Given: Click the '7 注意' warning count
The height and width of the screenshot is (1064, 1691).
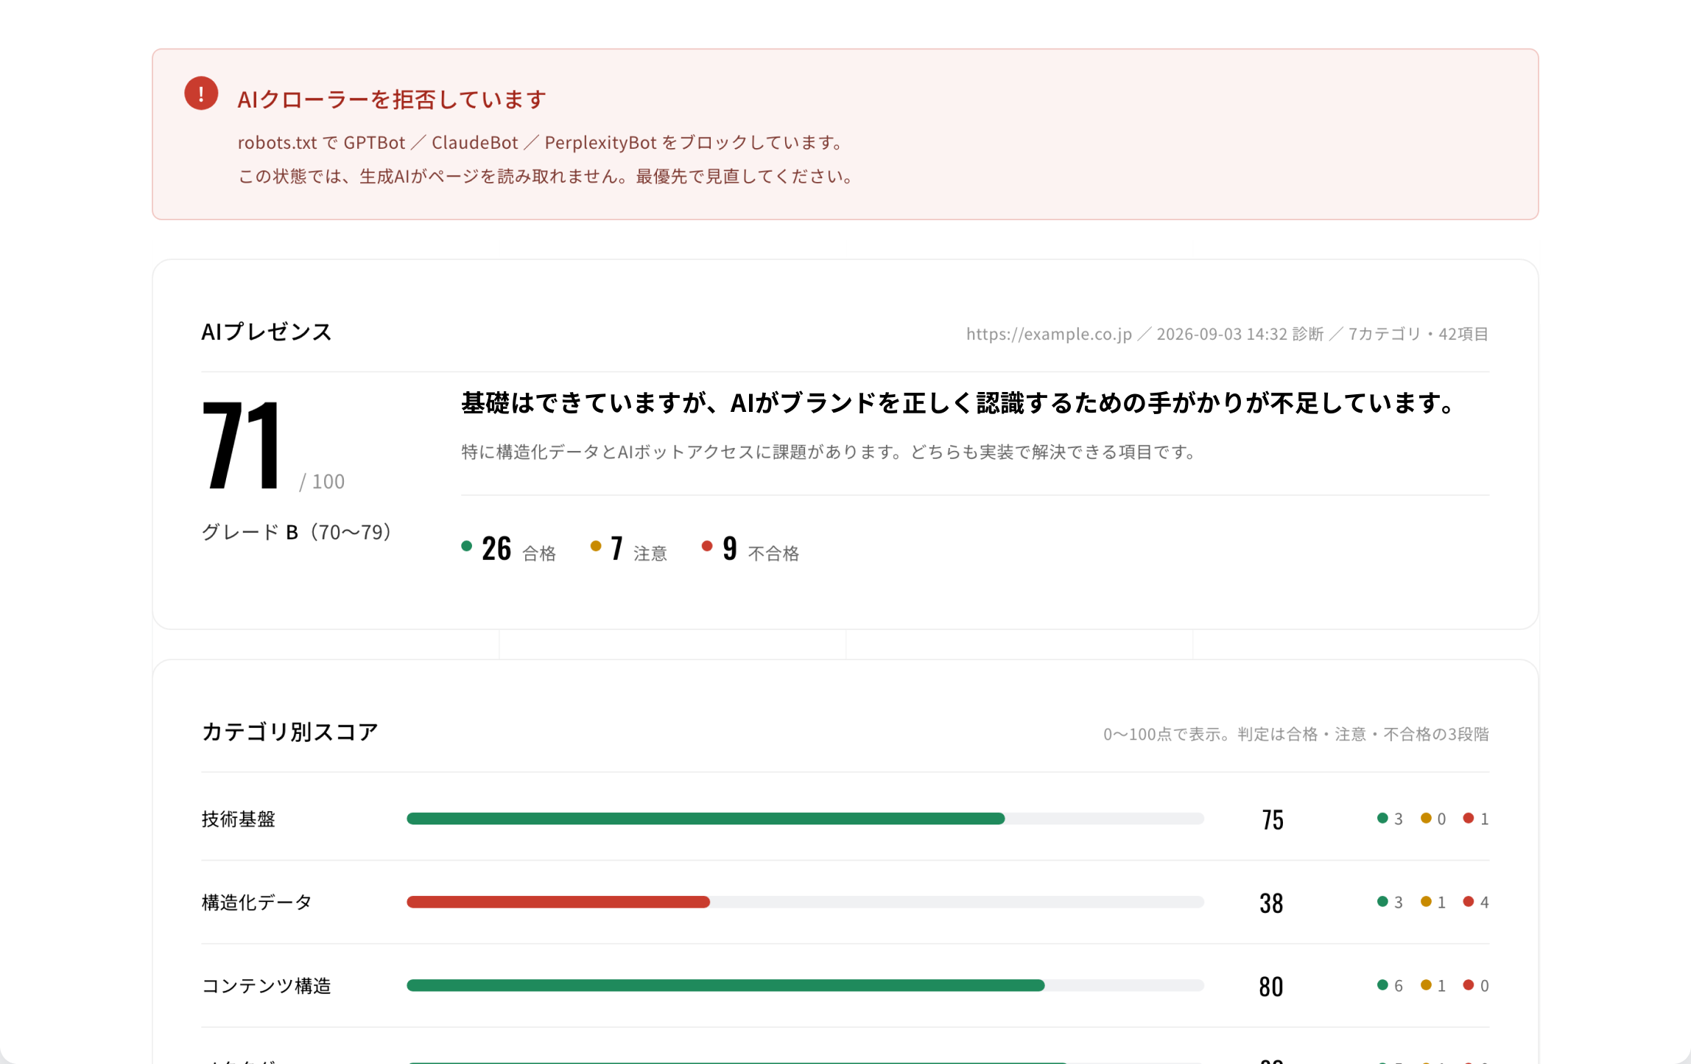Looking at the screenshot, I should 628,549.
